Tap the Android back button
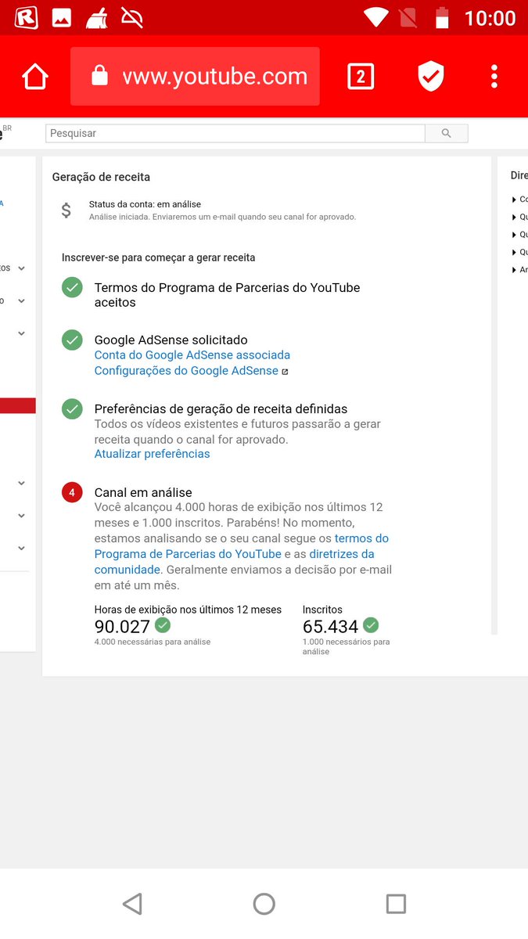Viewport: 528px width, 939px height. tap(132, 904)
